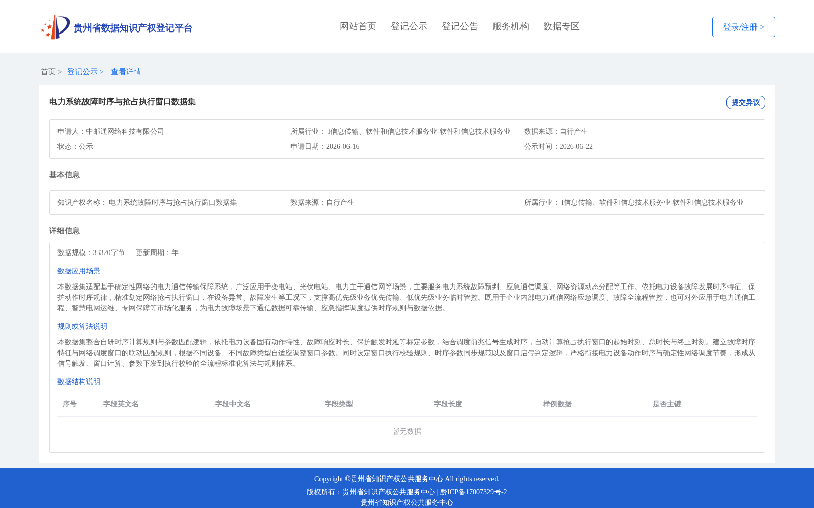Click 公示时间：2026-06-22
This screenshot has width=814, height=508.
pyautogui.click(x=558, y=146)
